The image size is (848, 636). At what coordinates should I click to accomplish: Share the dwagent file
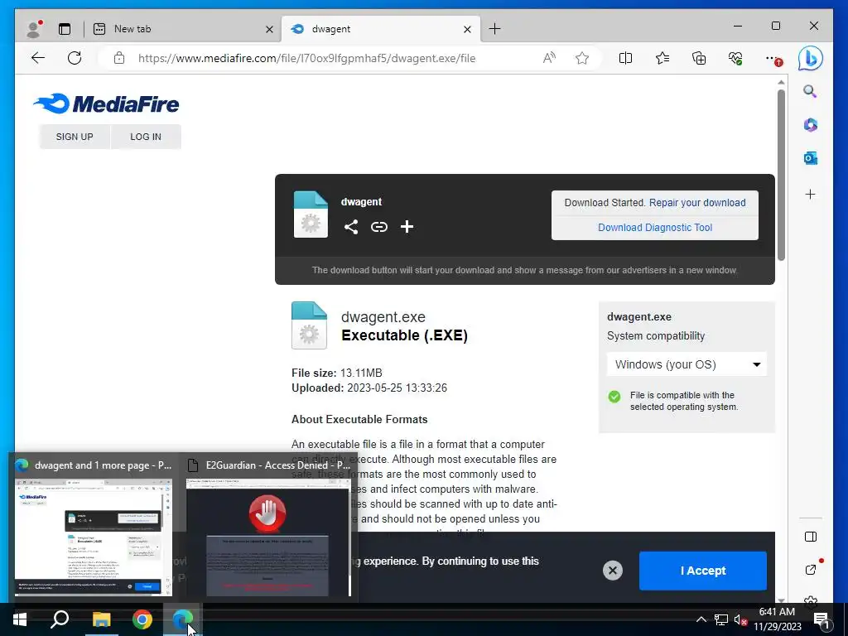[x=351, y=227]
